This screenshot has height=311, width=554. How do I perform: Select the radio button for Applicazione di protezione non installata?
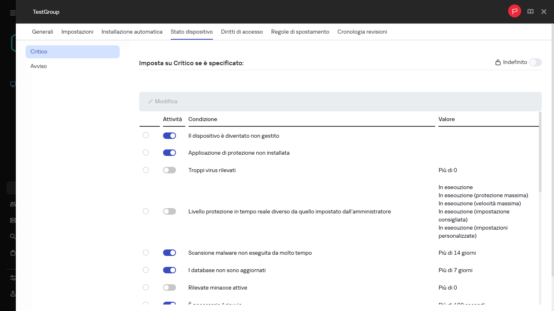click(x=146, y=153)
